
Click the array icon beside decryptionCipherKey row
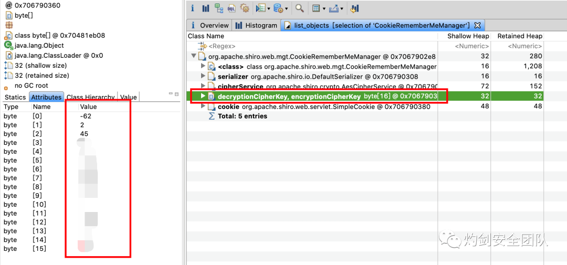[x=212, y=97]
